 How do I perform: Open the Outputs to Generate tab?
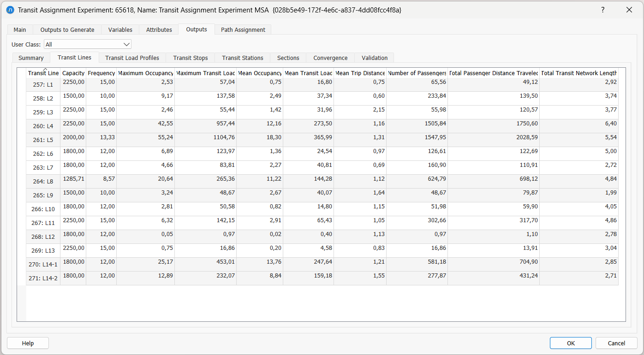(x=67, y=30)
